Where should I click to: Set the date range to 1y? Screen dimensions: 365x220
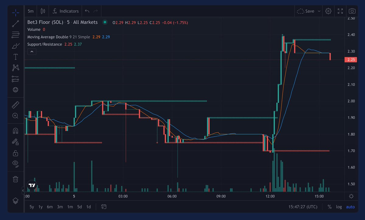(40, 207)
